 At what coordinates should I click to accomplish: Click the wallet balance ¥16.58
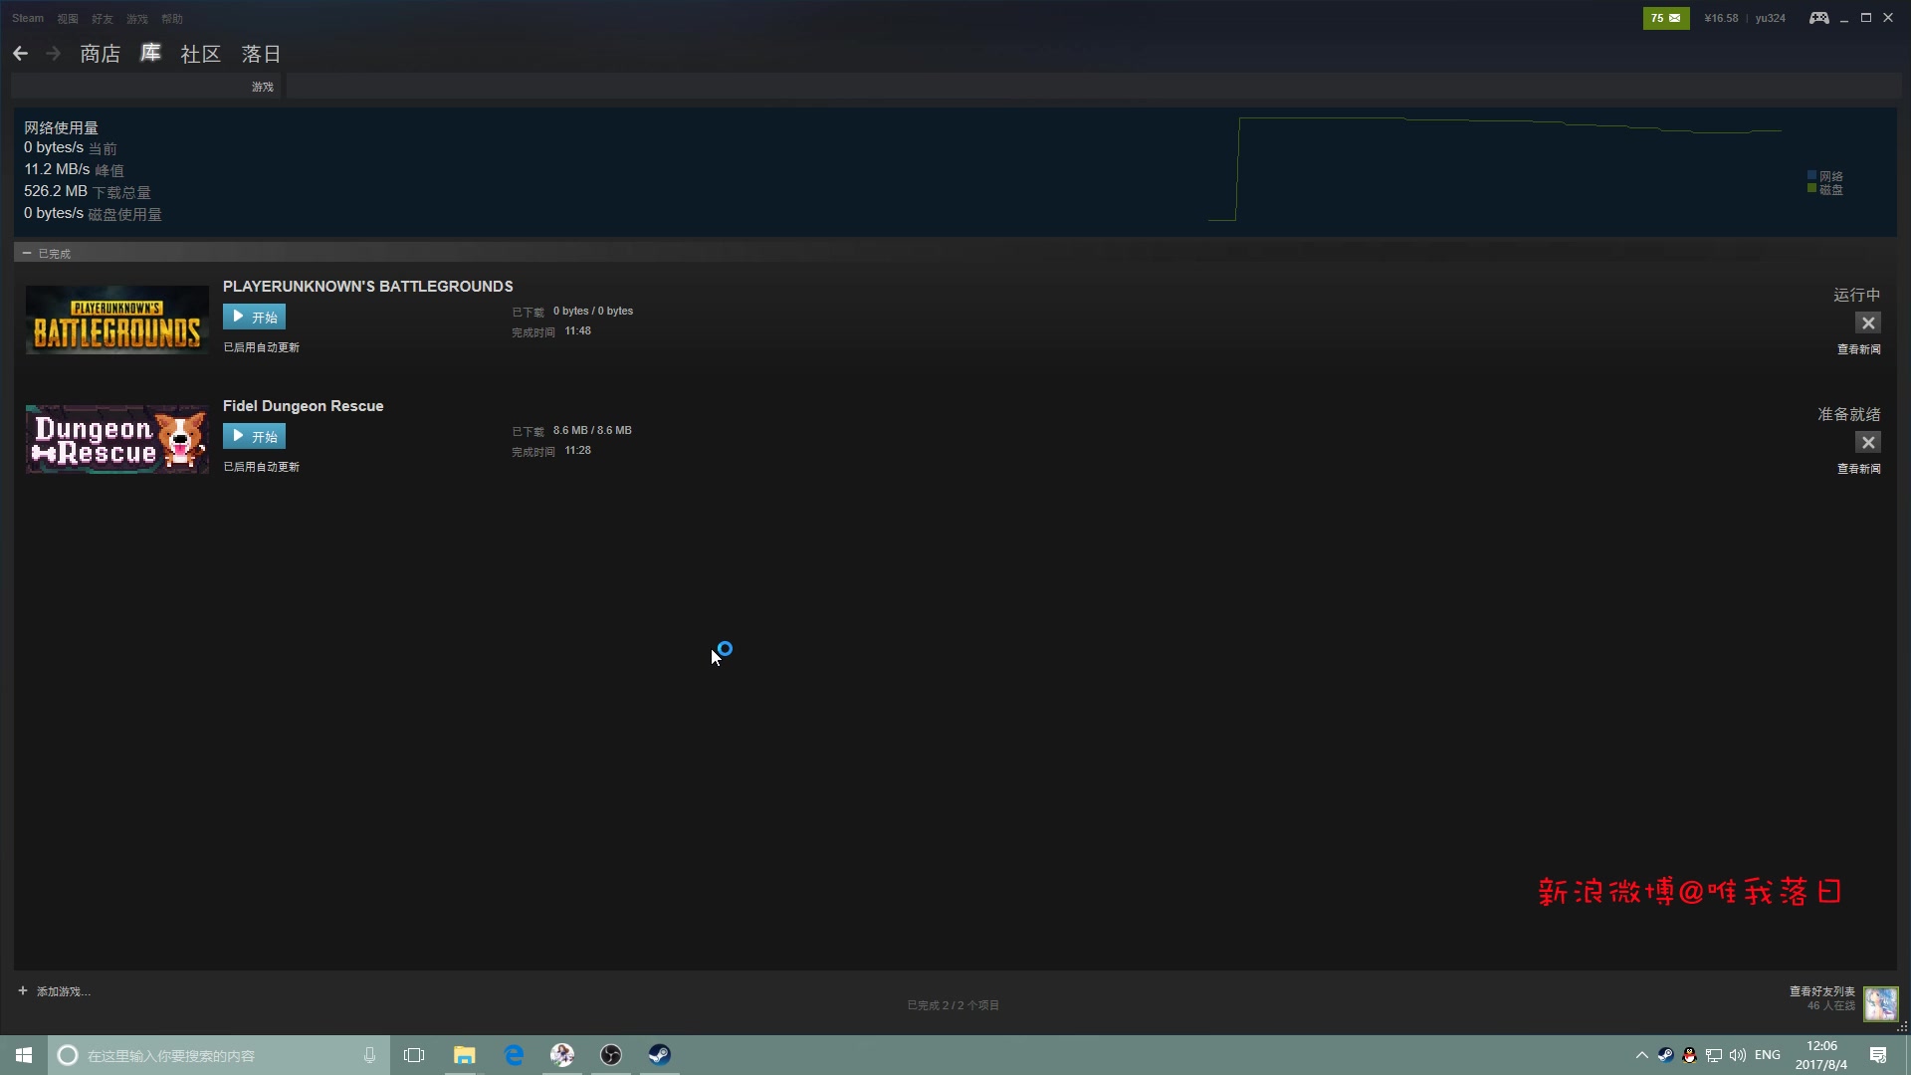[x=1721, y=18]
